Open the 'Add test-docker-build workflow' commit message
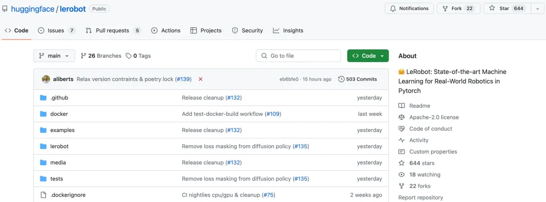The width and height of the screenshot is (546, 202). point(222,114)
